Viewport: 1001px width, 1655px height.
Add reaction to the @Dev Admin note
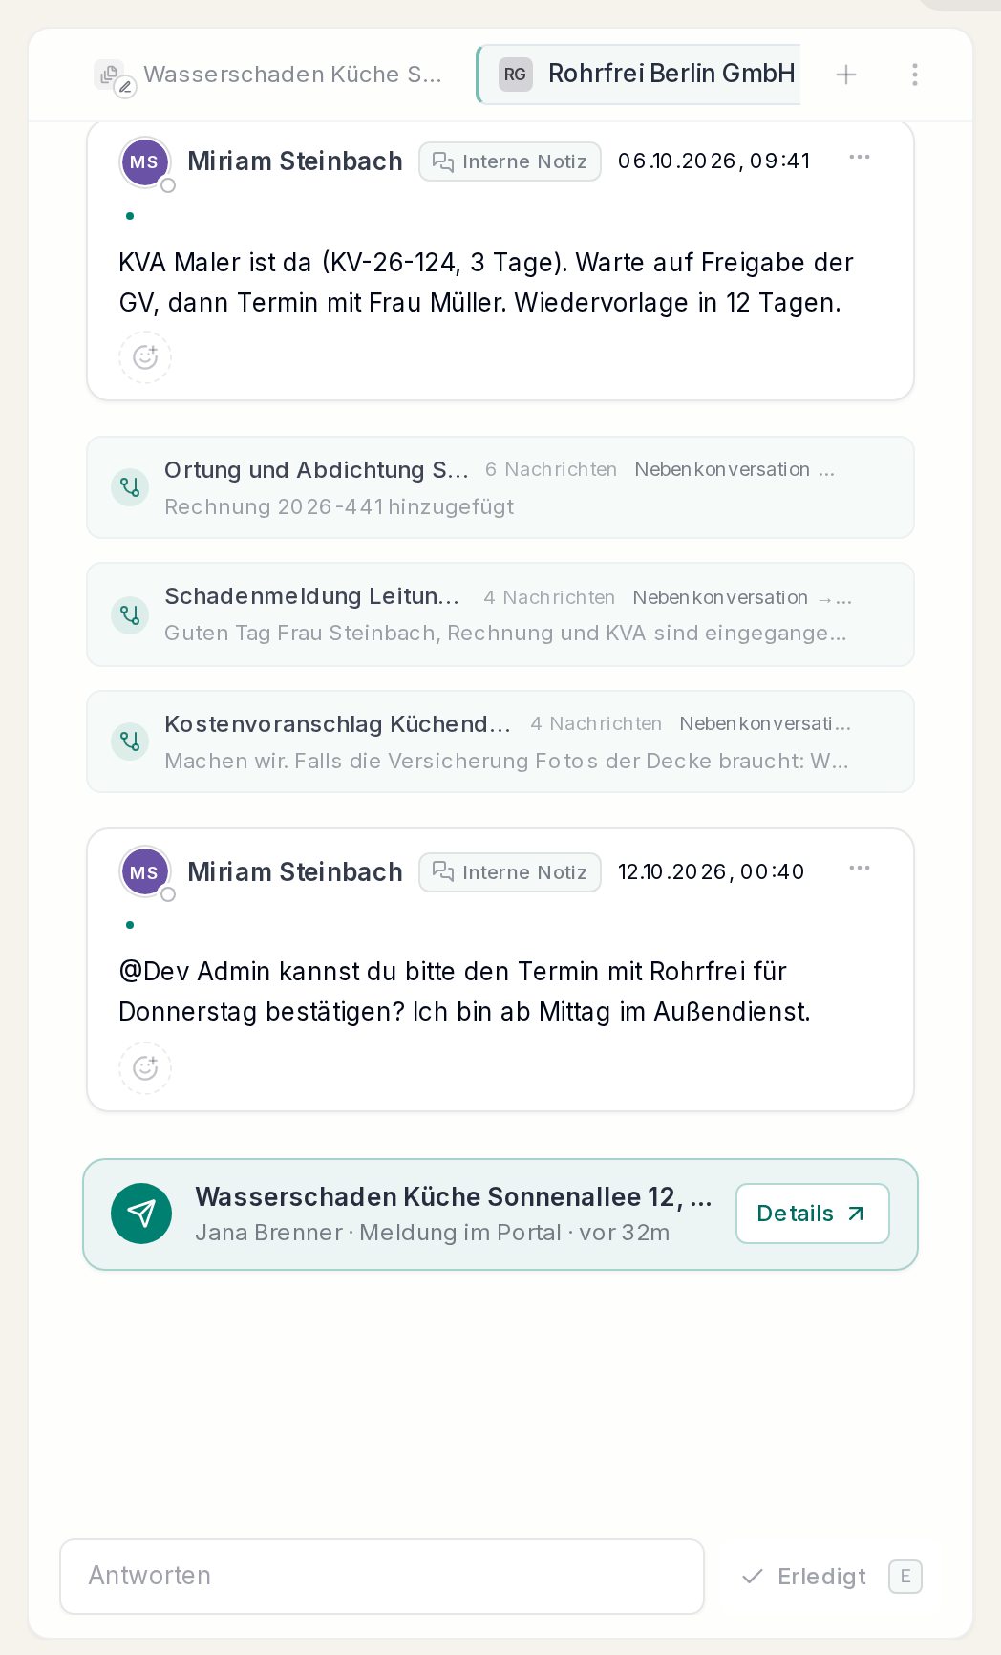click(145, 1067)
